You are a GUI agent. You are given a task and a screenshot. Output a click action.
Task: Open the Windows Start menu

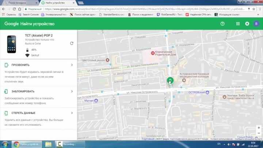(5, 144)
